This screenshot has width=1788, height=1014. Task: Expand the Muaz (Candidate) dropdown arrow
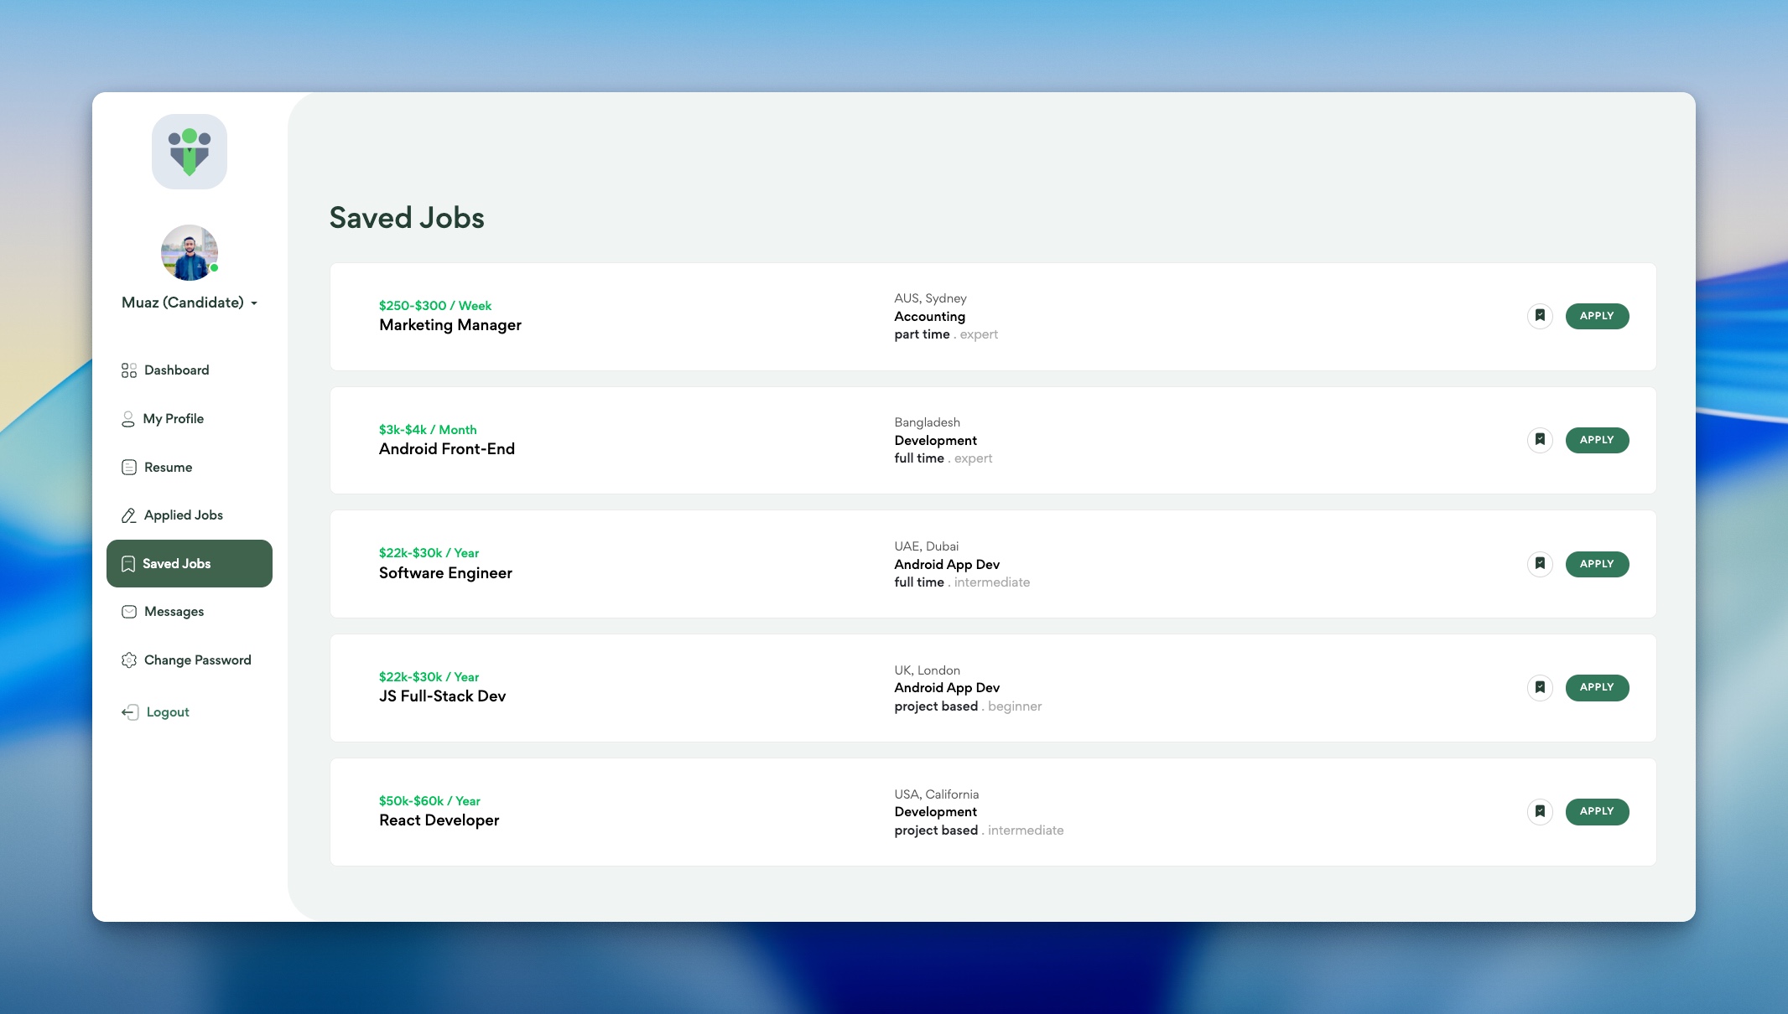(254, 303)
